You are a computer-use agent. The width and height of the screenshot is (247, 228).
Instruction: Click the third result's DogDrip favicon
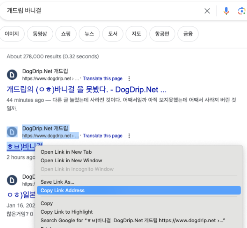(12, 180)
